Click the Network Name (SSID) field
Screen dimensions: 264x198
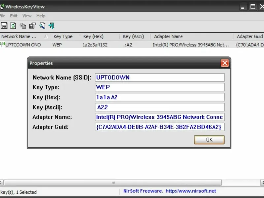tap(160, 77)
